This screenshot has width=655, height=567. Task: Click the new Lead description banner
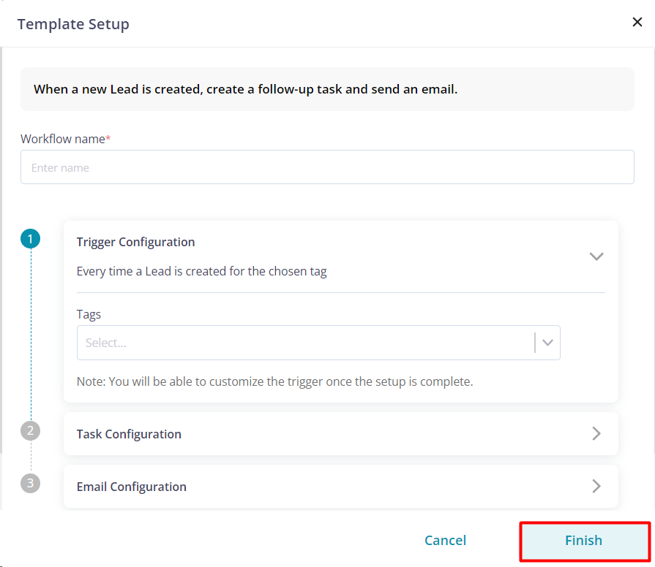tap(327, 89)
